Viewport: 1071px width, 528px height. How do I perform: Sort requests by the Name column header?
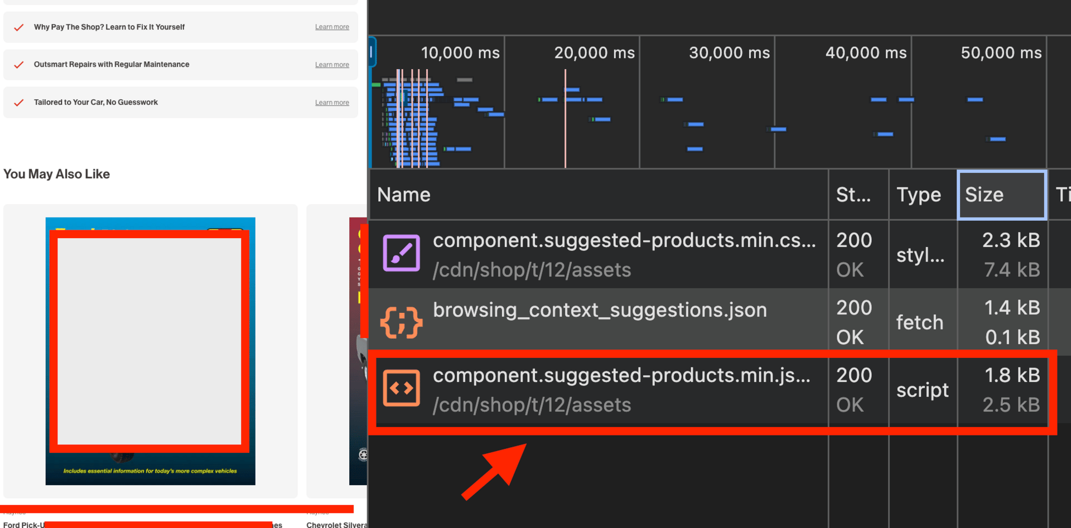[x=599, y=195]
